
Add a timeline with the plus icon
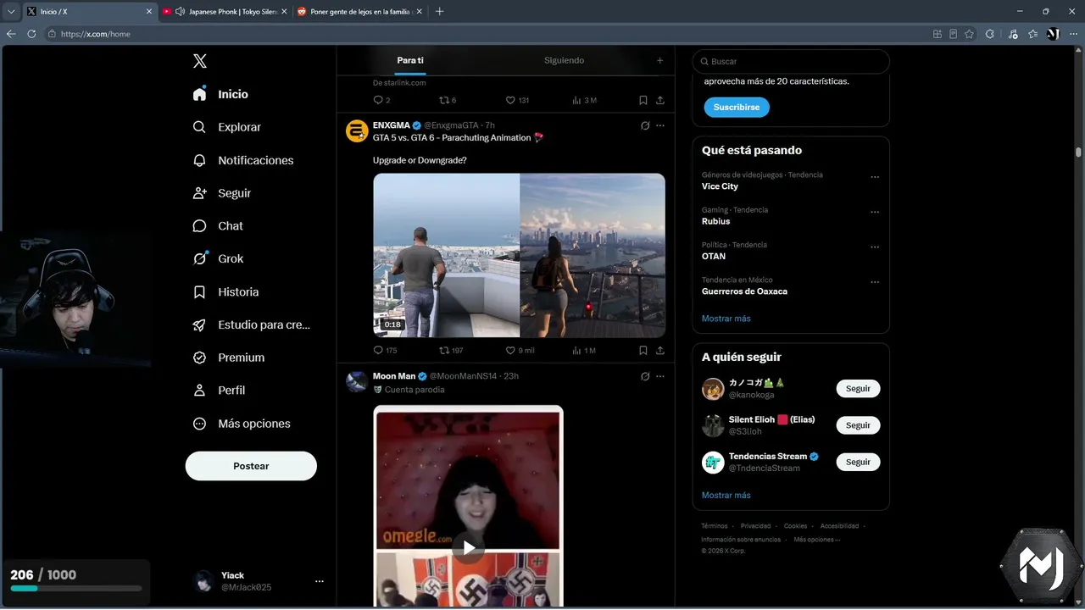pyautogui.click(x=660, y=61)
